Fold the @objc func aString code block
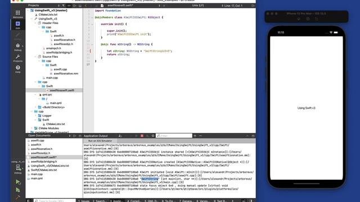 click(x=92, y=44)
